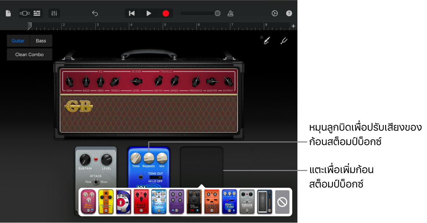Switch to the instrument browser view
427x223 pixels.
pyautogui.click(x=25, y=13)
